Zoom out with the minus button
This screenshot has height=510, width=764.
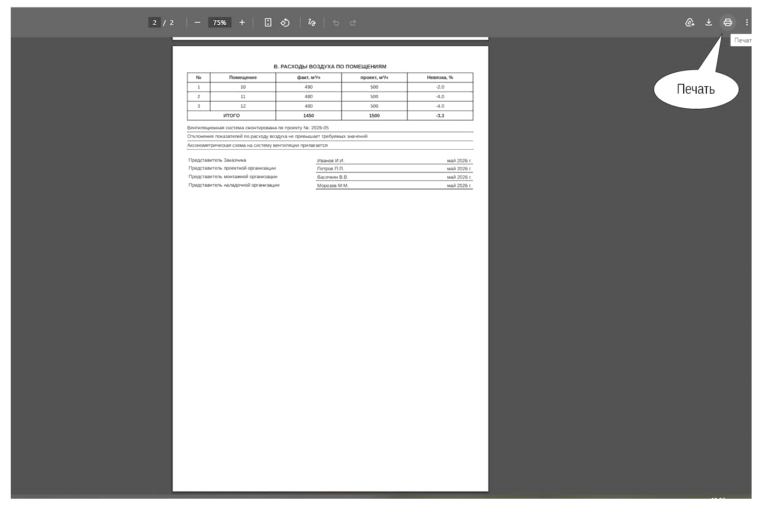click(197, 23)
